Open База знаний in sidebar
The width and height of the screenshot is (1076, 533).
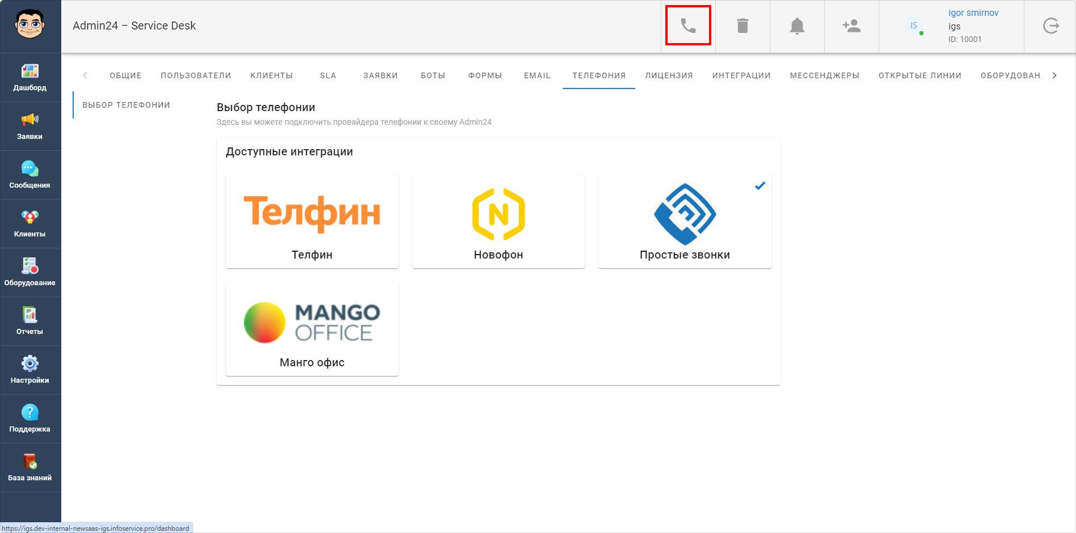point(30,468)
